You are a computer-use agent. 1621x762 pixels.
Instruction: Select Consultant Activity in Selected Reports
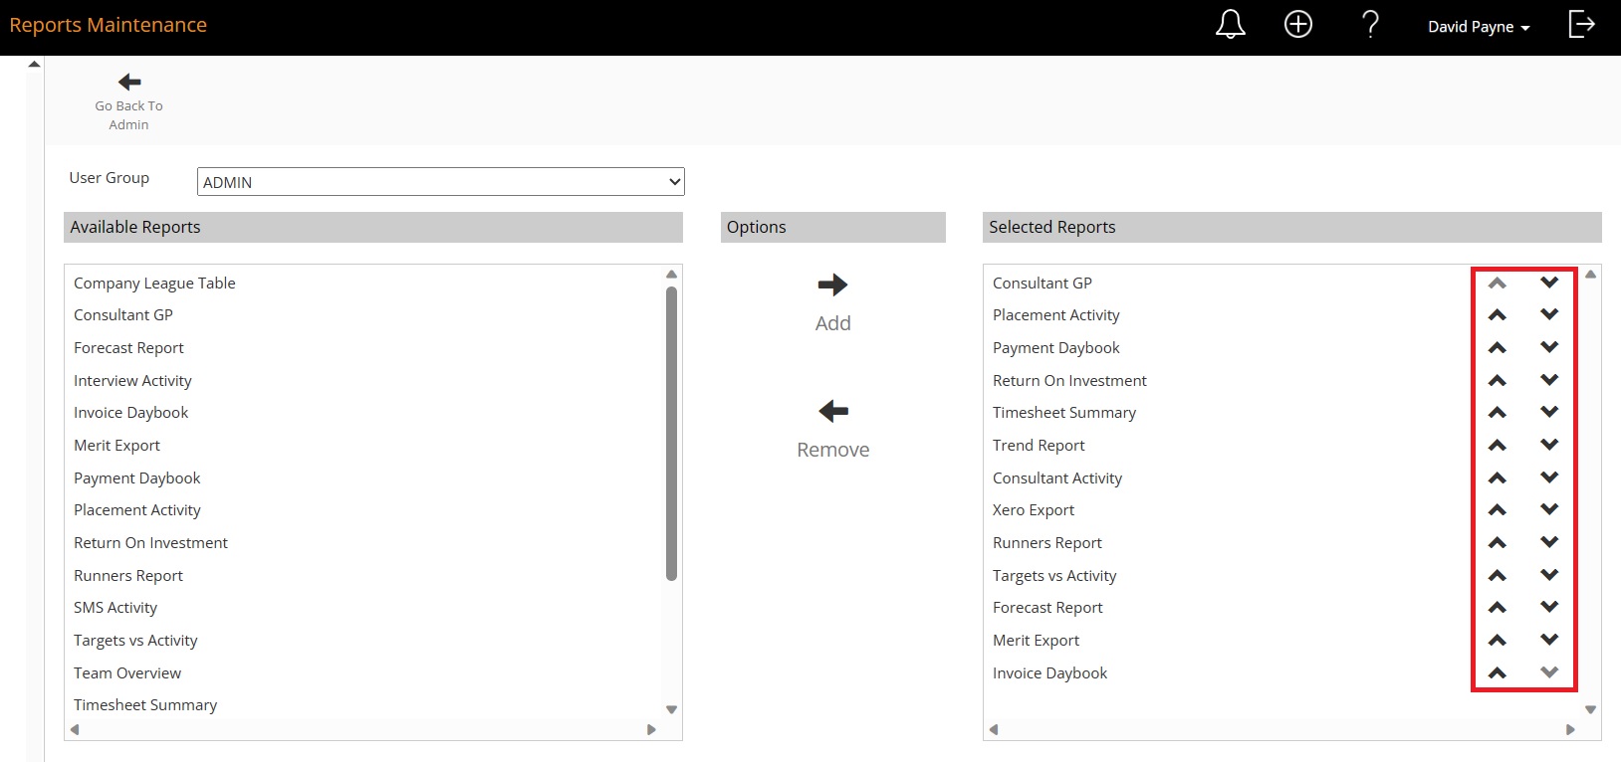(1057, 478)
